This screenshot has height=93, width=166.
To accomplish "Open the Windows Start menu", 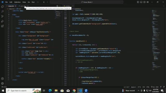I will (x=3, y=91).
